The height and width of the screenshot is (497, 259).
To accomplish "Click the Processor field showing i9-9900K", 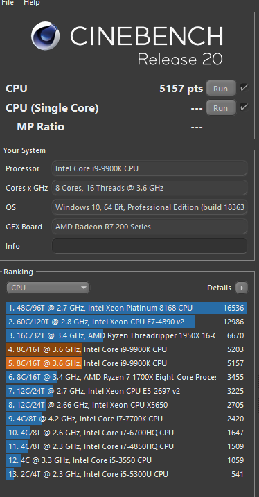I will pos(149,168).
